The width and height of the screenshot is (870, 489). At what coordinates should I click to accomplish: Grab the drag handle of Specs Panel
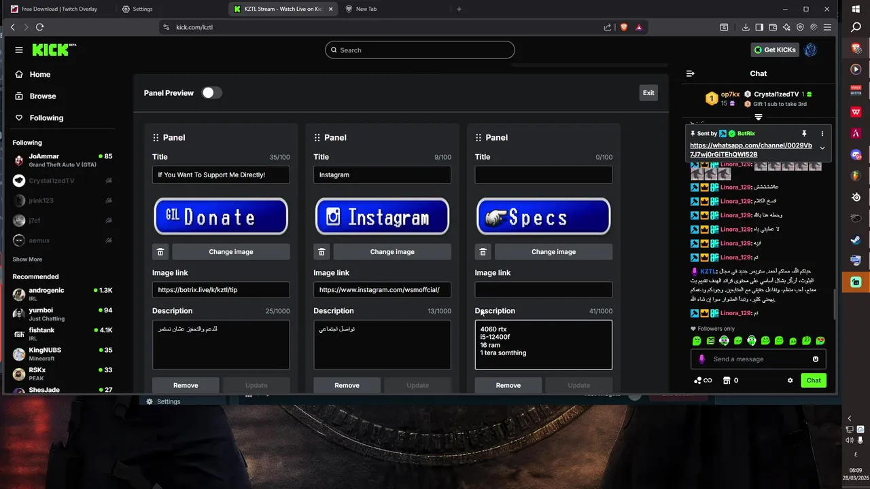click(478, 138)
